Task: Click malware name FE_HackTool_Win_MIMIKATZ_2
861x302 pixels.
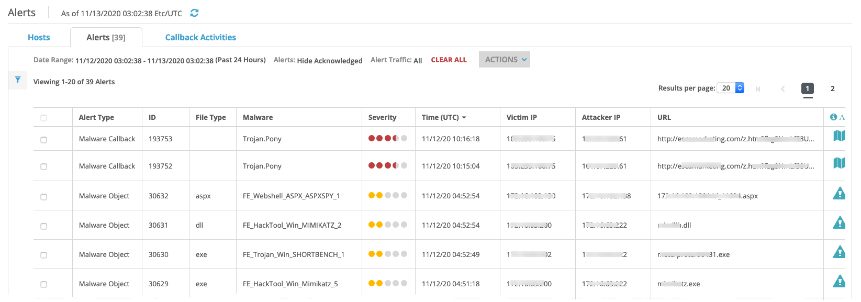Action: [x=292, y=225]
